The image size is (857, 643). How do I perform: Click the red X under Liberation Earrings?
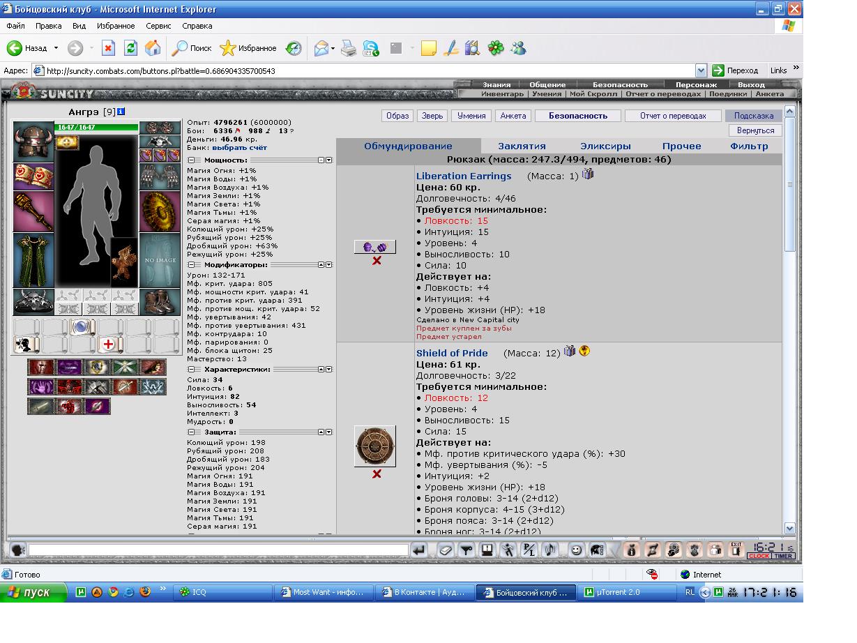point(377,261)
